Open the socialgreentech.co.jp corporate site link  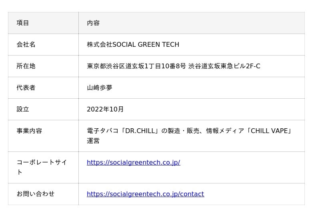(134, 162)
